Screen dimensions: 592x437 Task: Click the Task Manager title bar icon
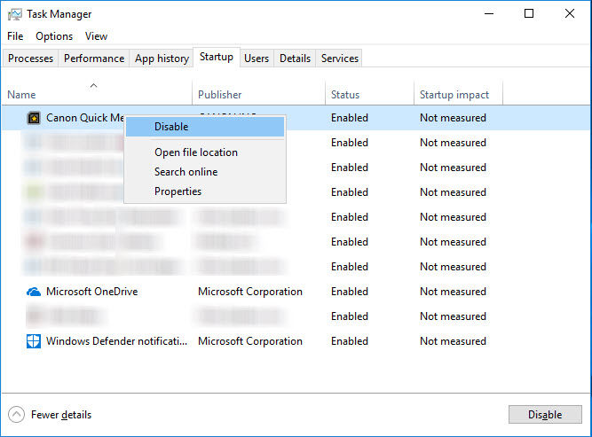pos(14,14)
